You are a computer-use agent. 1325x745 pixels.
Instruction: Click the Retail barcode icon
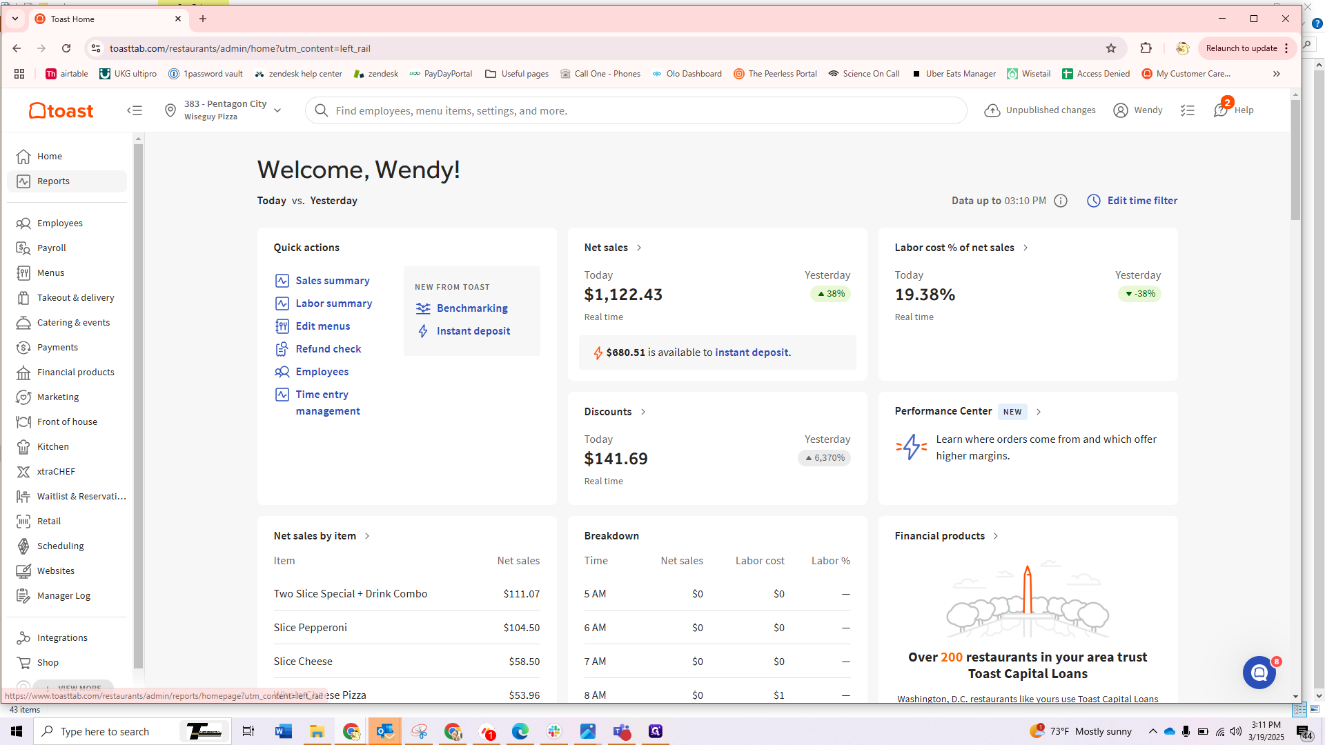(x=23, y=521)
